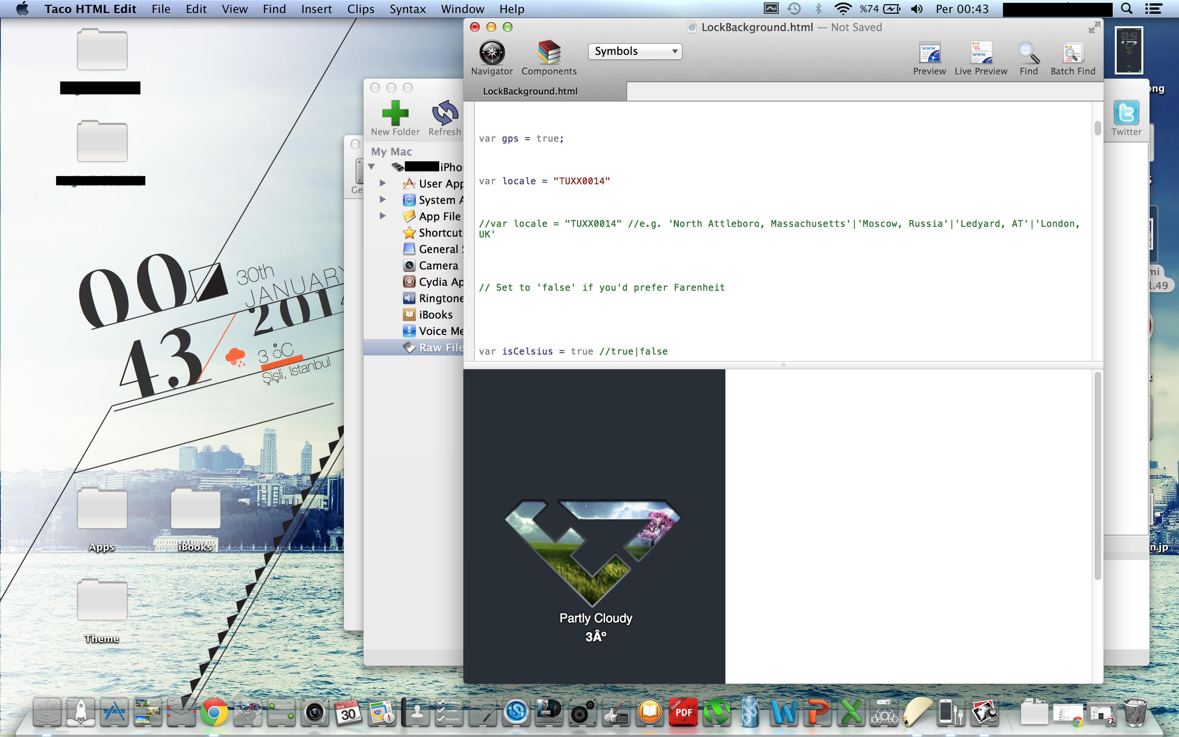1179x737 pixels.
Task: Open the Syntax menu
Action: coord(408,9)
